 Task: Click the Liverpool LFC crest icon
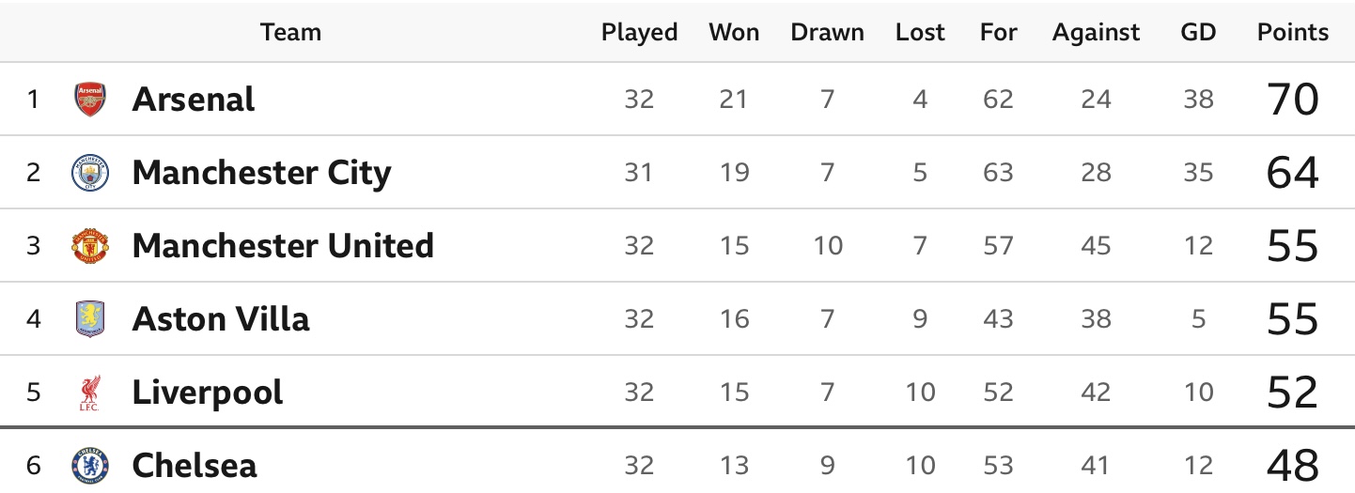[x=91, y=393]
